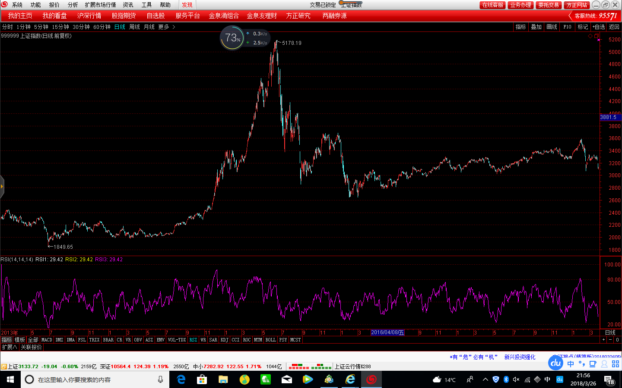Add to watchlist with +自选
The width and height of the screenshot is (622, 388).
pyautogui.click(x=599, y=27)
